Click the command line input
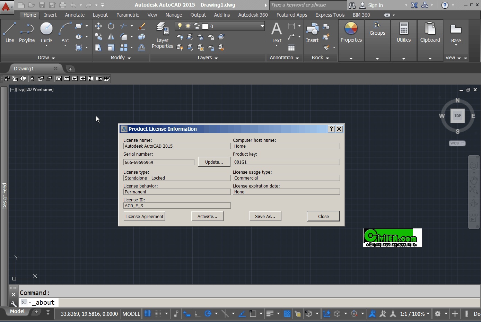Screen dimensions: 481x322 pyautogui.click(x=250, y=303)
